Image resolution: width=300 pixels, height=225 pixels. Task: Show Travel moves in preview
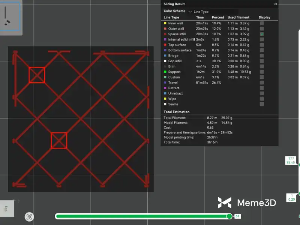(x=262, y=82)
